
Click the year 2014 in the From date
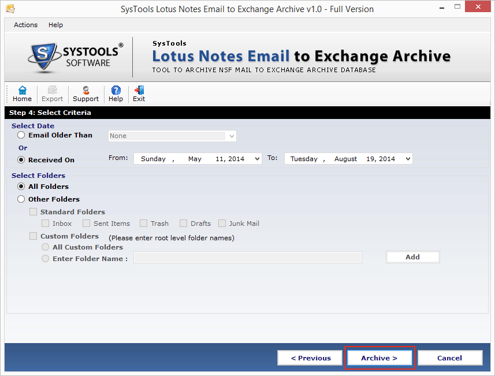coord(236,159)
